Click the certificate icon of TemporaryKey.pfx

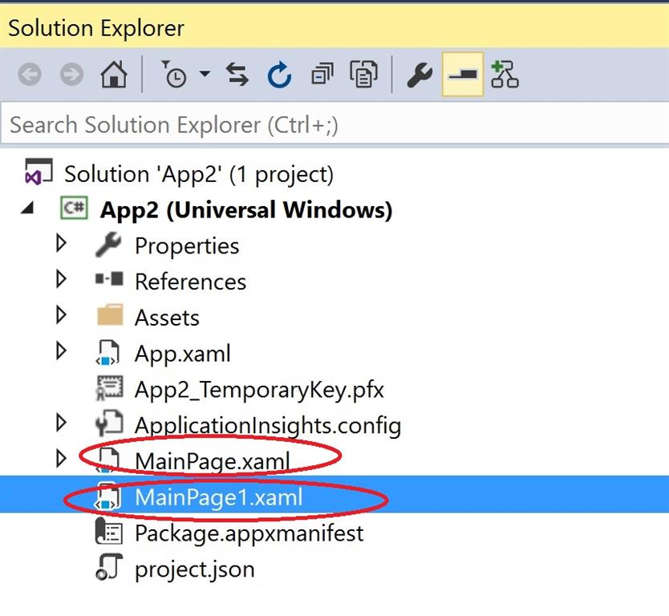[x=109, y=388]
